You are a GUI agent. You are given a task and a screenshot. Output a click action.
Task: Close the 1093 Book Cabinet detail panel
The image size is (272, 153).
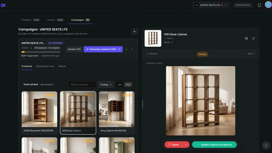[253, 38]
